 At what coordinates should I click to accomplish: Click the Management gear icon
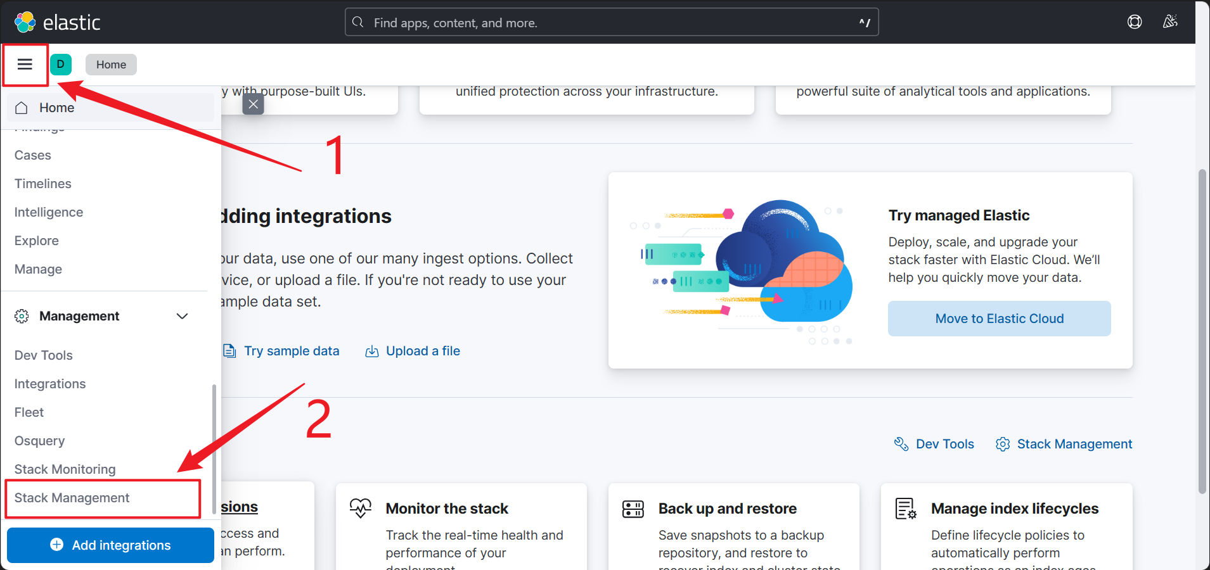point(22,316)
